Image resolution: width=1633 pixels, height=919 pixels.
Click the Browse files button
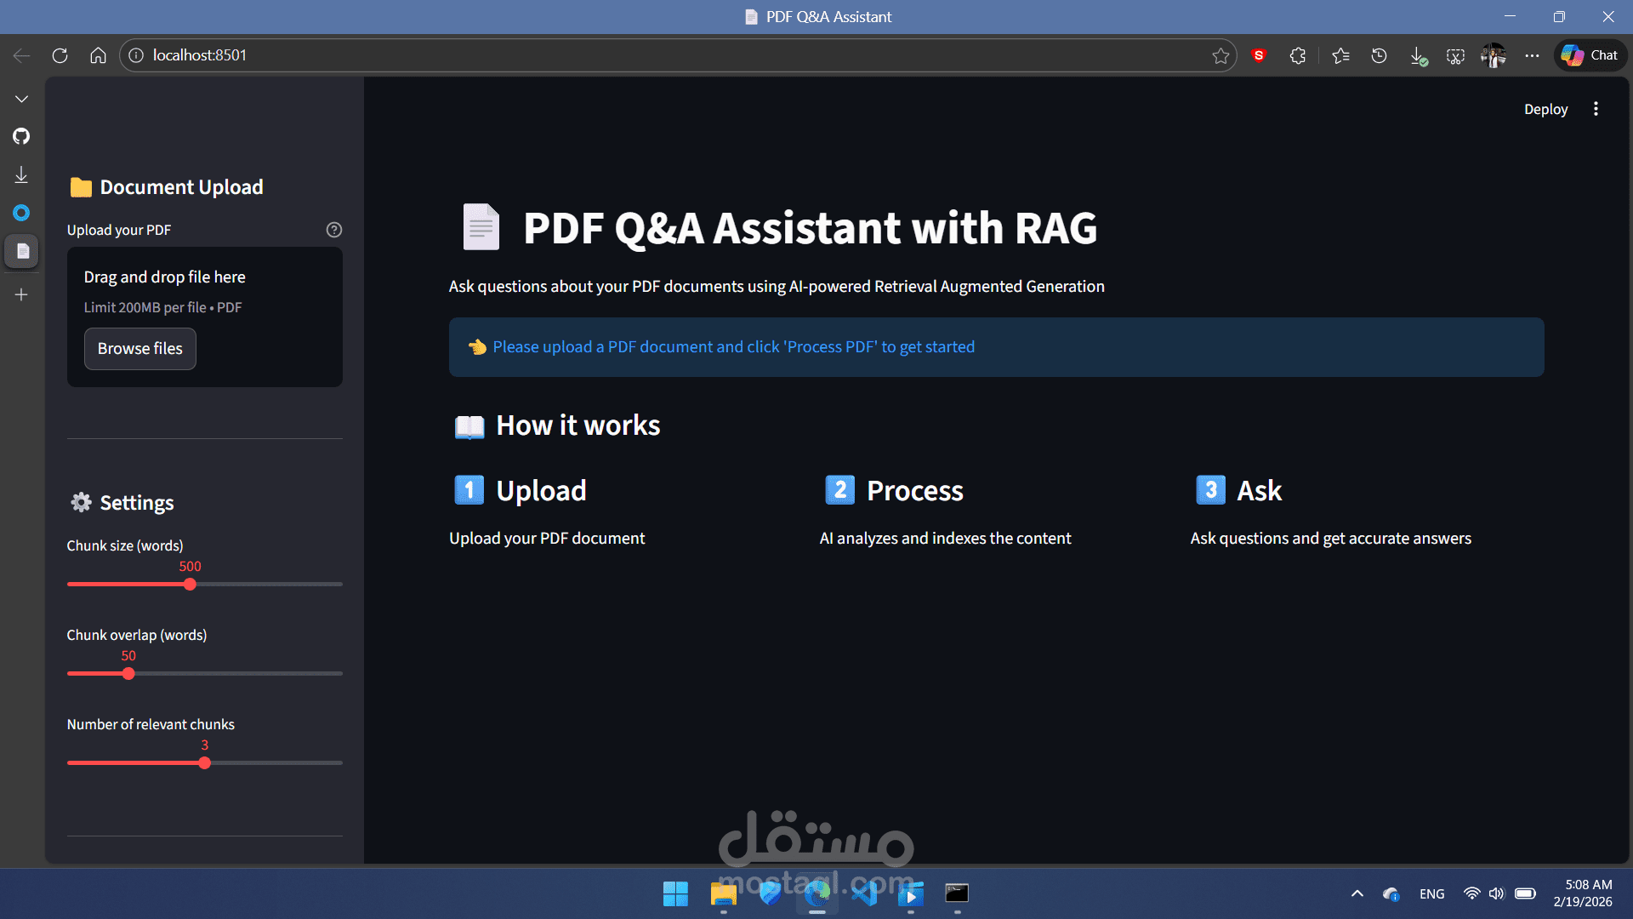coord(139,348)
